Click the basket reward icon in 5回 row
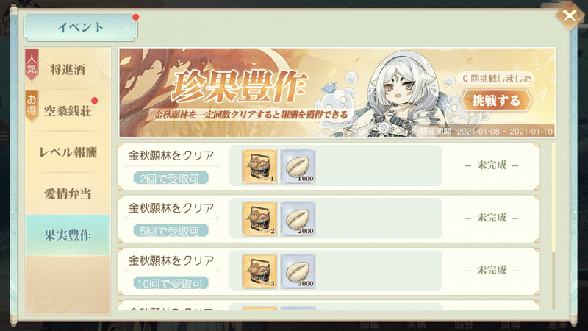 click(259, 218)
